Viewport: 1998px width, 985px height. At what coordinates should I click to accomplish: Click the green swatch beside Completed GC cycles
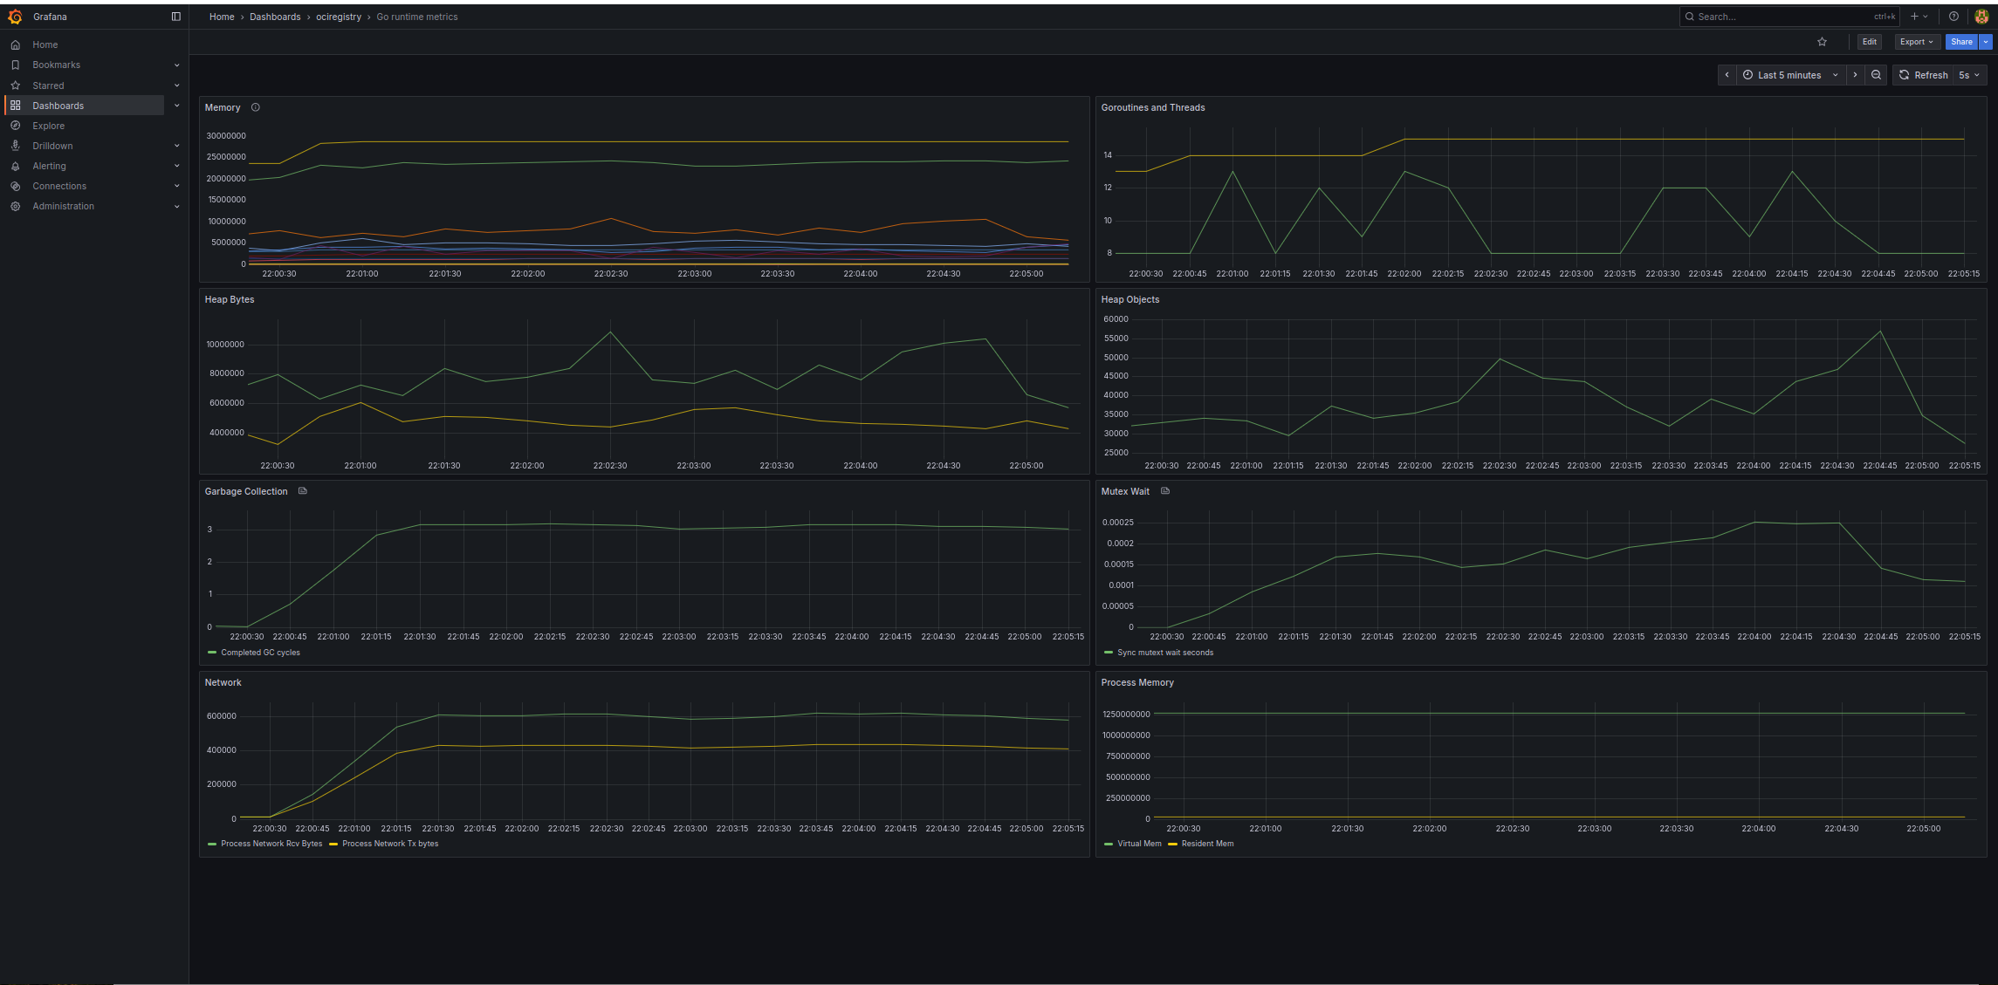tap(212, 653)
